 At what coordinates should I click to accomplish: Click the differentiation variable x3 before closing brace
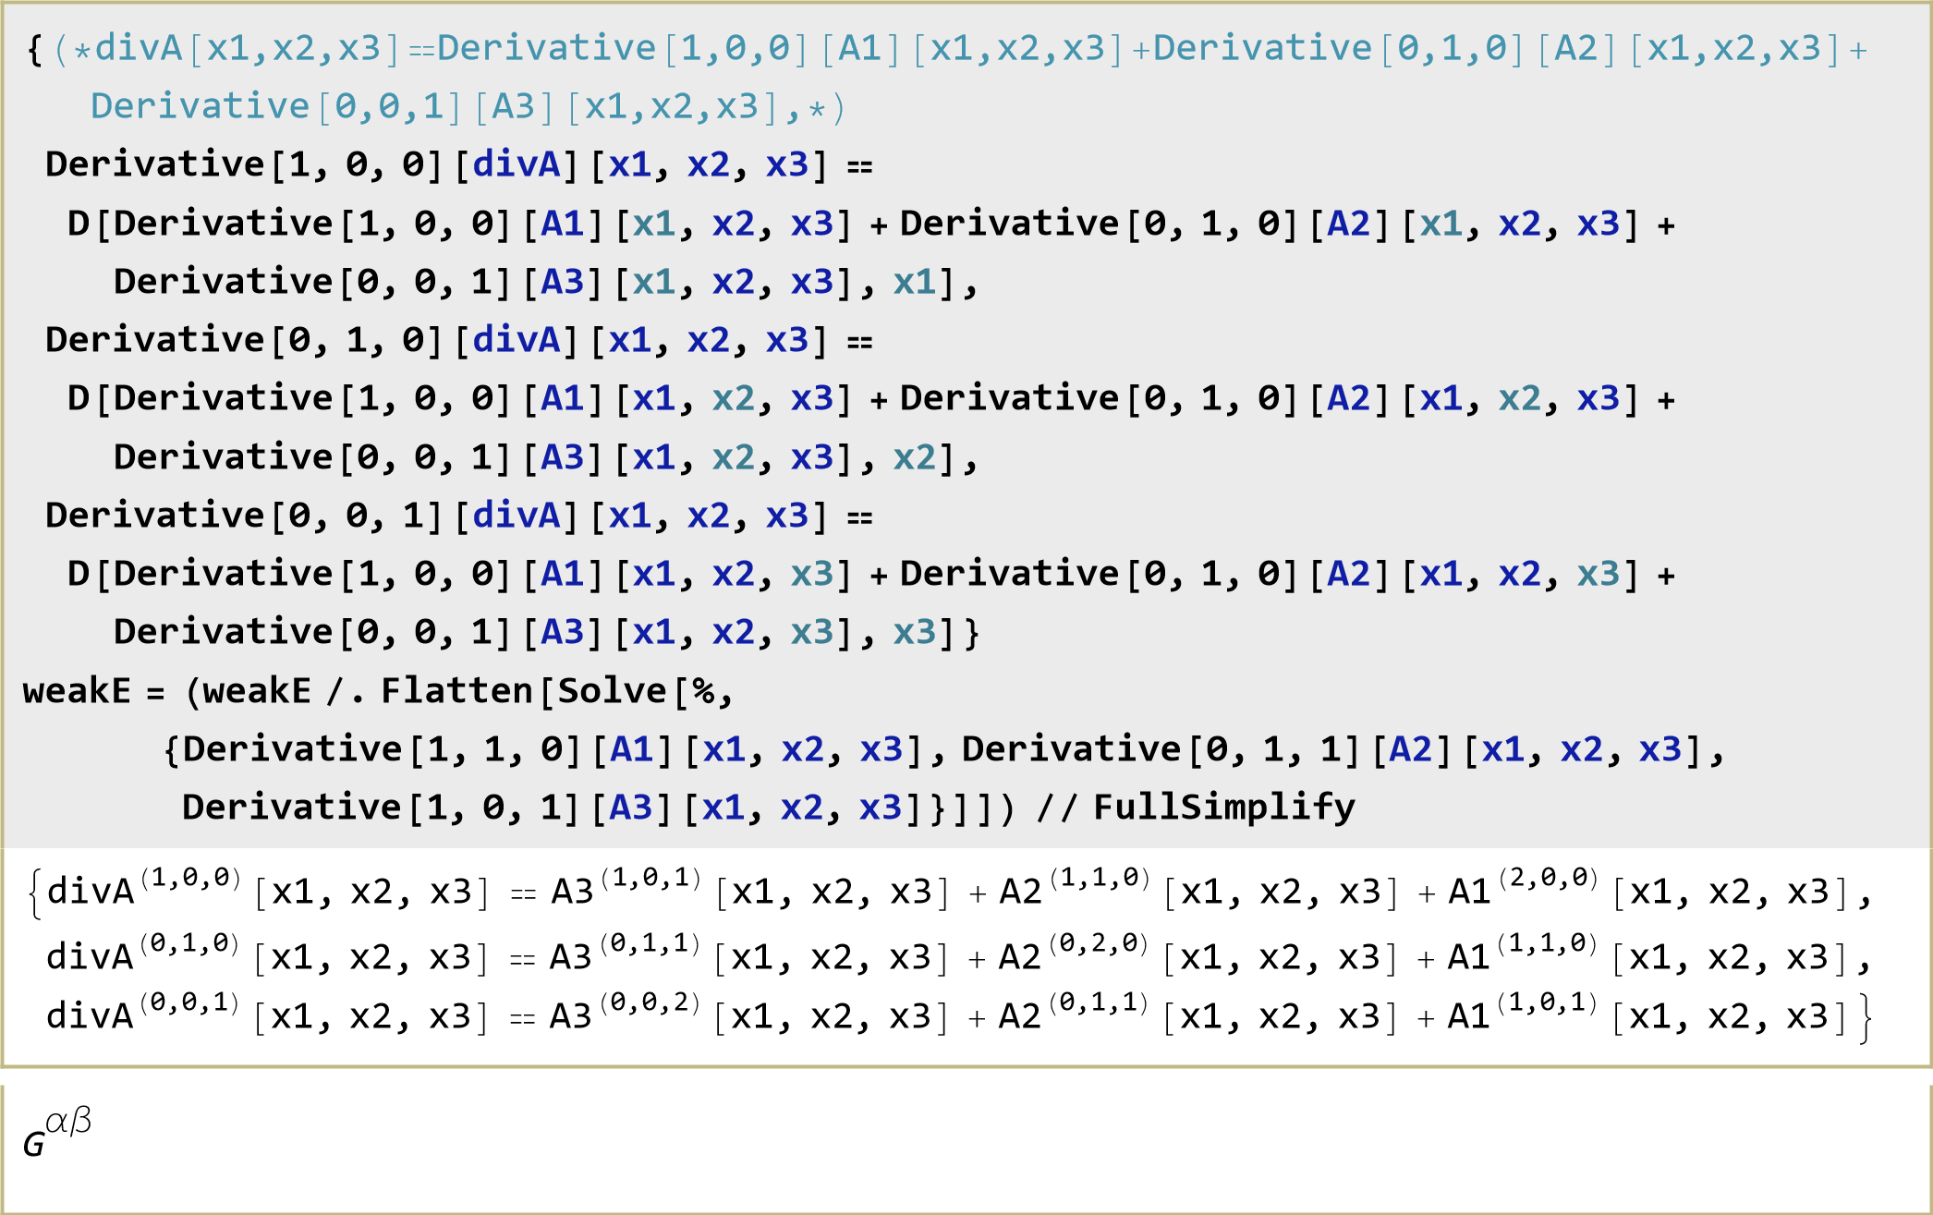915,633
